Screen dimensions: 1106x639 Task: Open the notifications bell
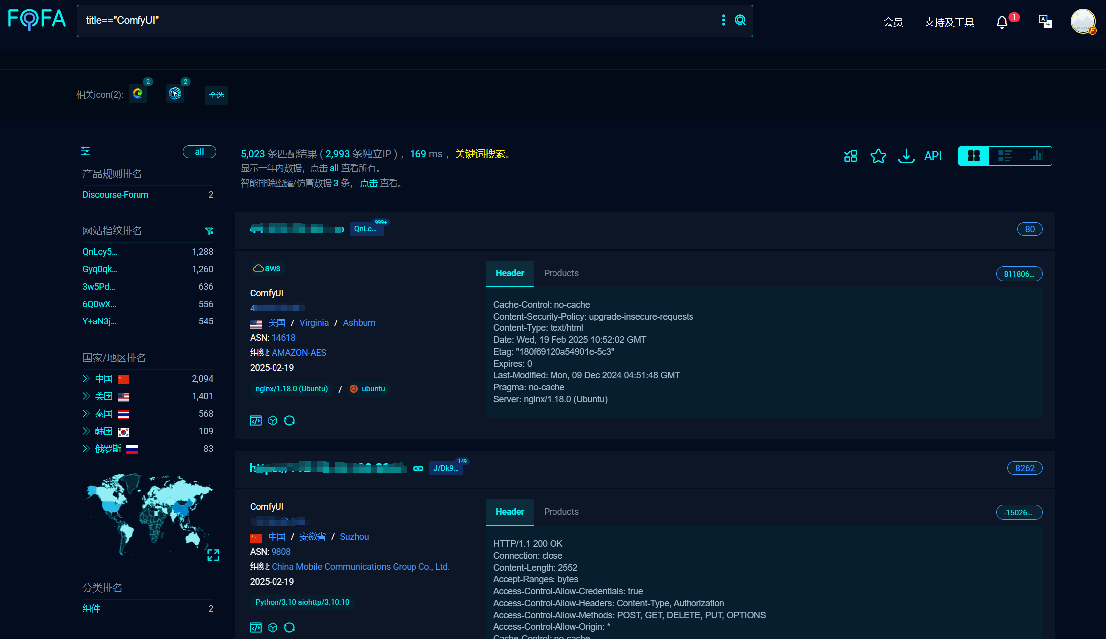1002,22
